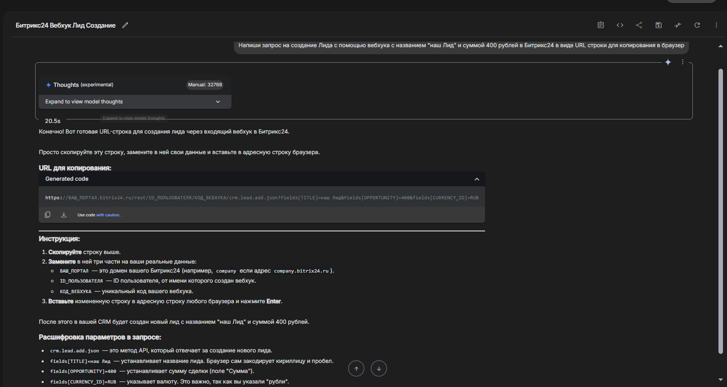The width and height of the screenshot is (727, 387).
Task: Click the sentence starting "После этого в вашей CRM"
Action: [174, 322]
